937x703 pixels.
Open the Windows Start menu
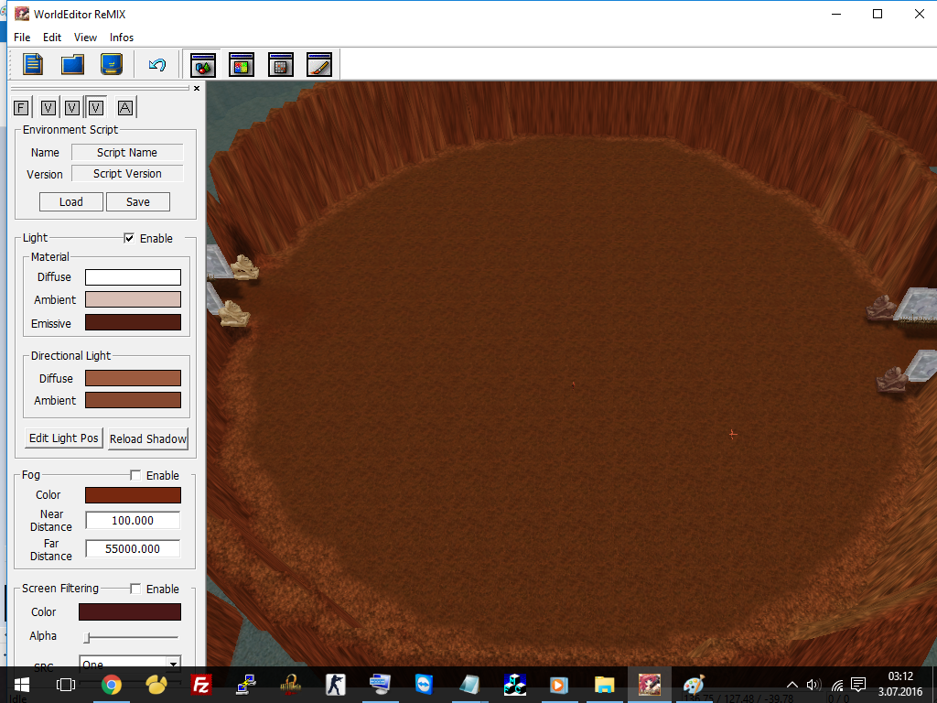pos(22,685)
